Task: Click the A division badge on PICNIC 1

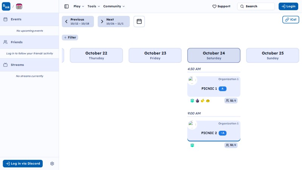Action: [222, 89]
